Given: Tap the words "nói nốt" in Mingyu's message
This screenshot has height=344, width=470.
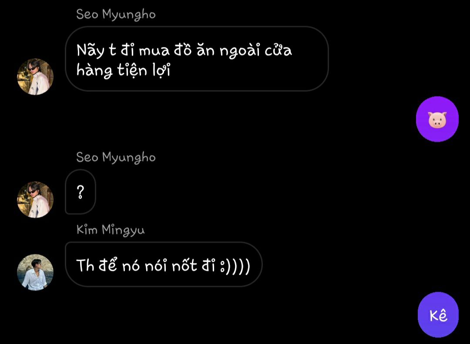Looking at the screenshot, I should pos(171,265).
